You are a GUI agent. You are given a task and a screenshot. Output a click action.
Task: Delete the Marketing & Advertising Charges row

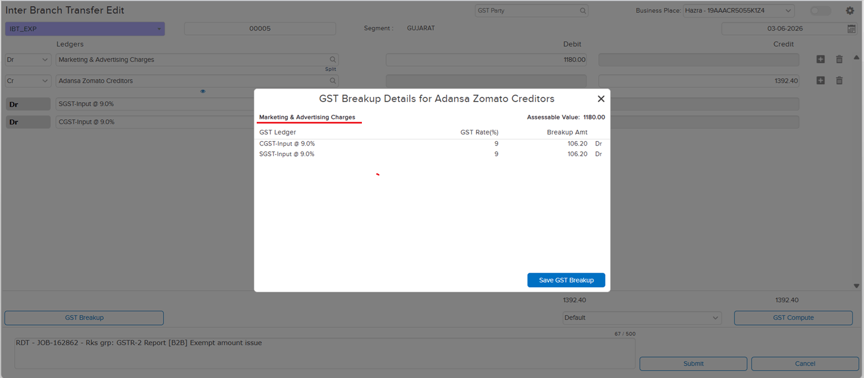click(839, 59)
